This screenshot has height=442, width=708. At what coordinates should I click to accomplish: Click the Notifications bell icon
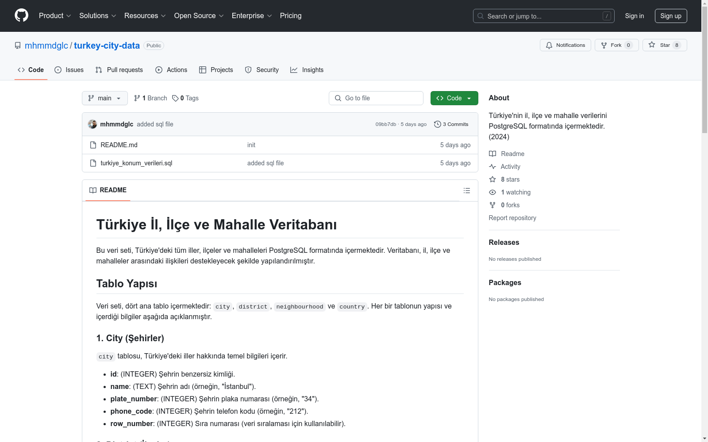pyautogui.click(x=549, y=45)
